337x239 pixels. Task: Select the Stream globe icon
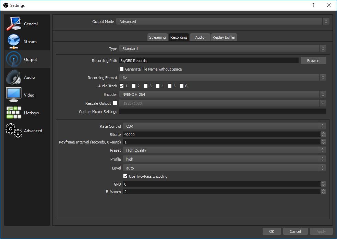tap(14, 41)
